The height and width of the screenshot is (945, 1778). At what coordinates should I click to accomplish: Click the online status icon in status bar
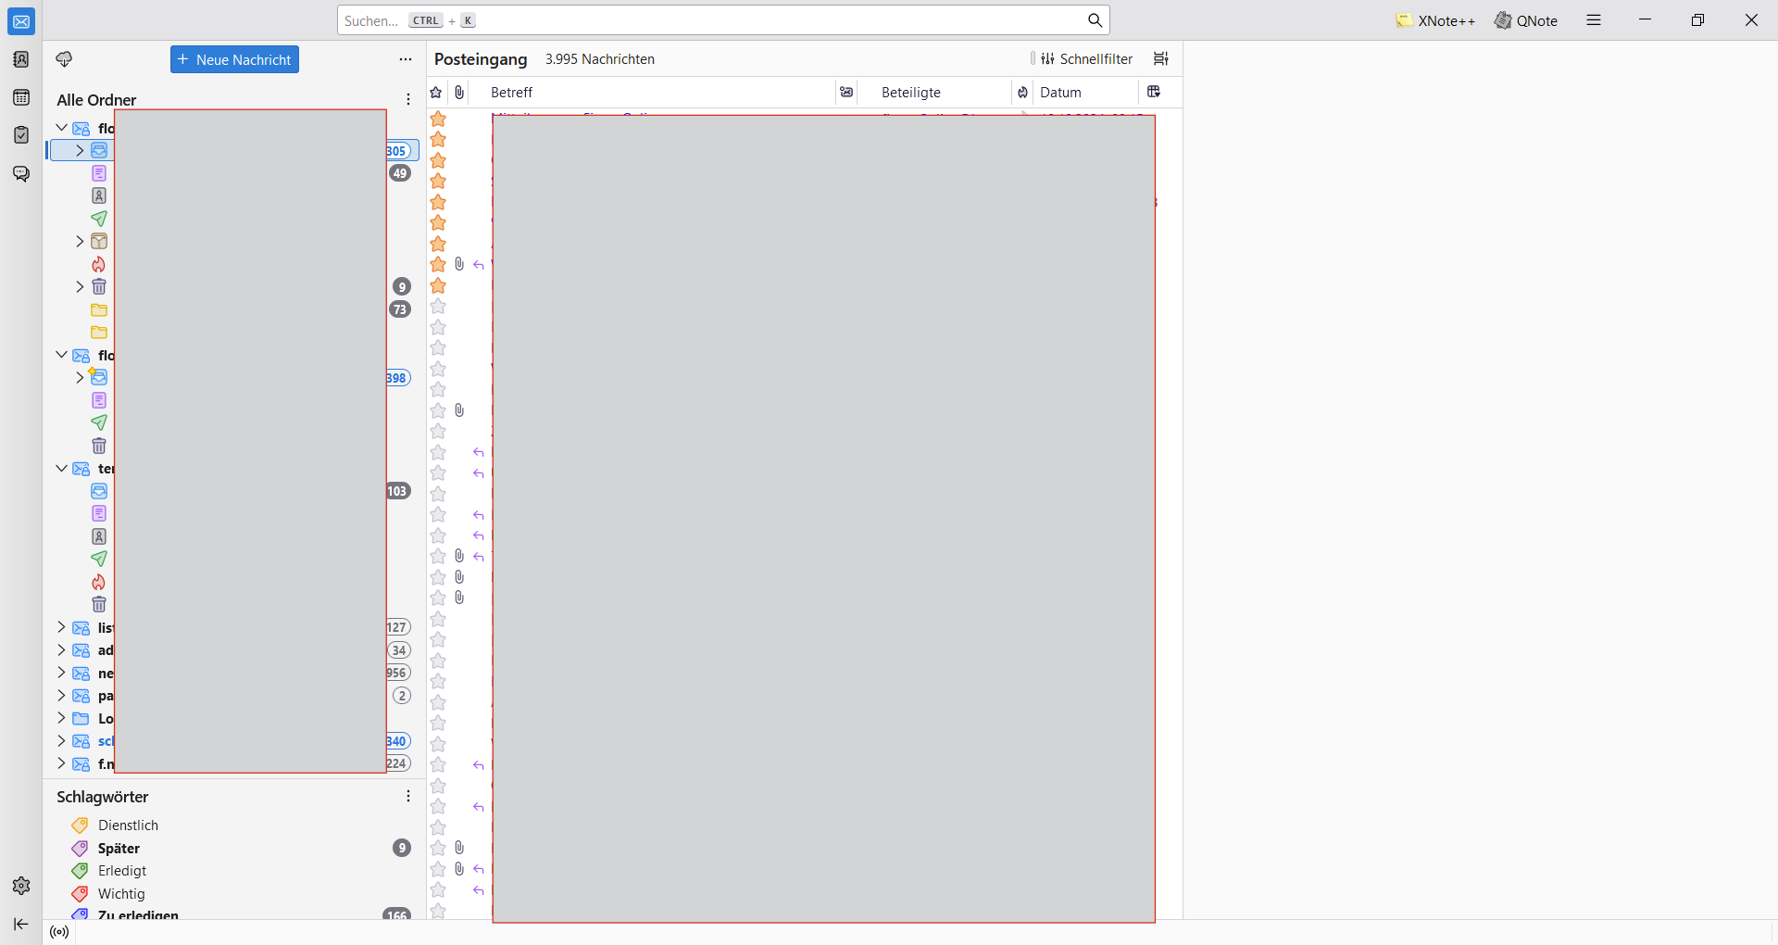coord(59,932)
